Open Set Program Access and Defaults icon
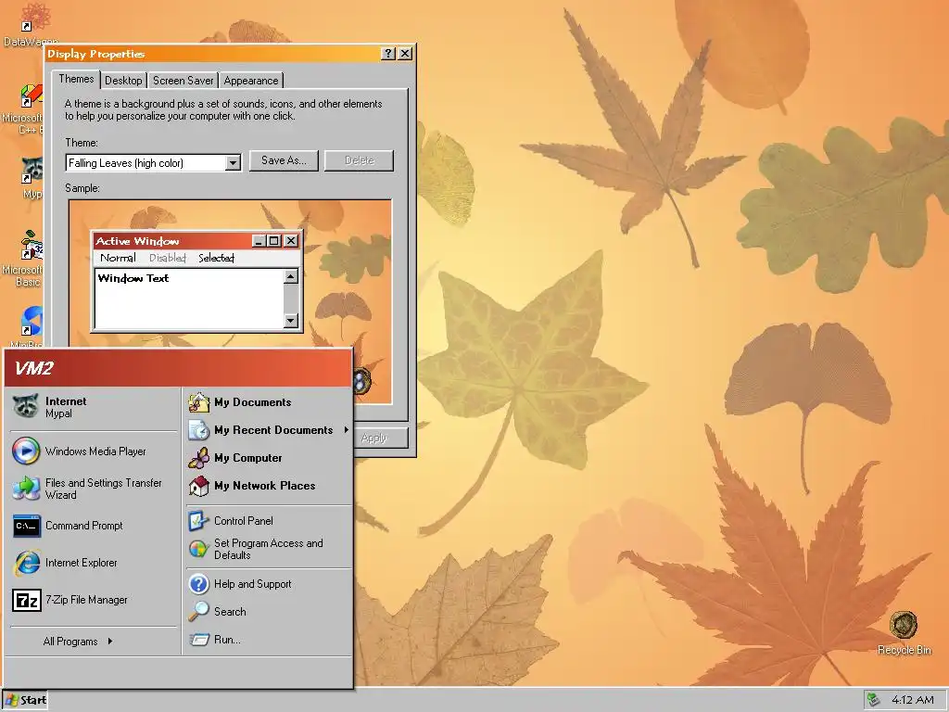Viewport: 949px width, 712px height. click(x=198, y=549)
